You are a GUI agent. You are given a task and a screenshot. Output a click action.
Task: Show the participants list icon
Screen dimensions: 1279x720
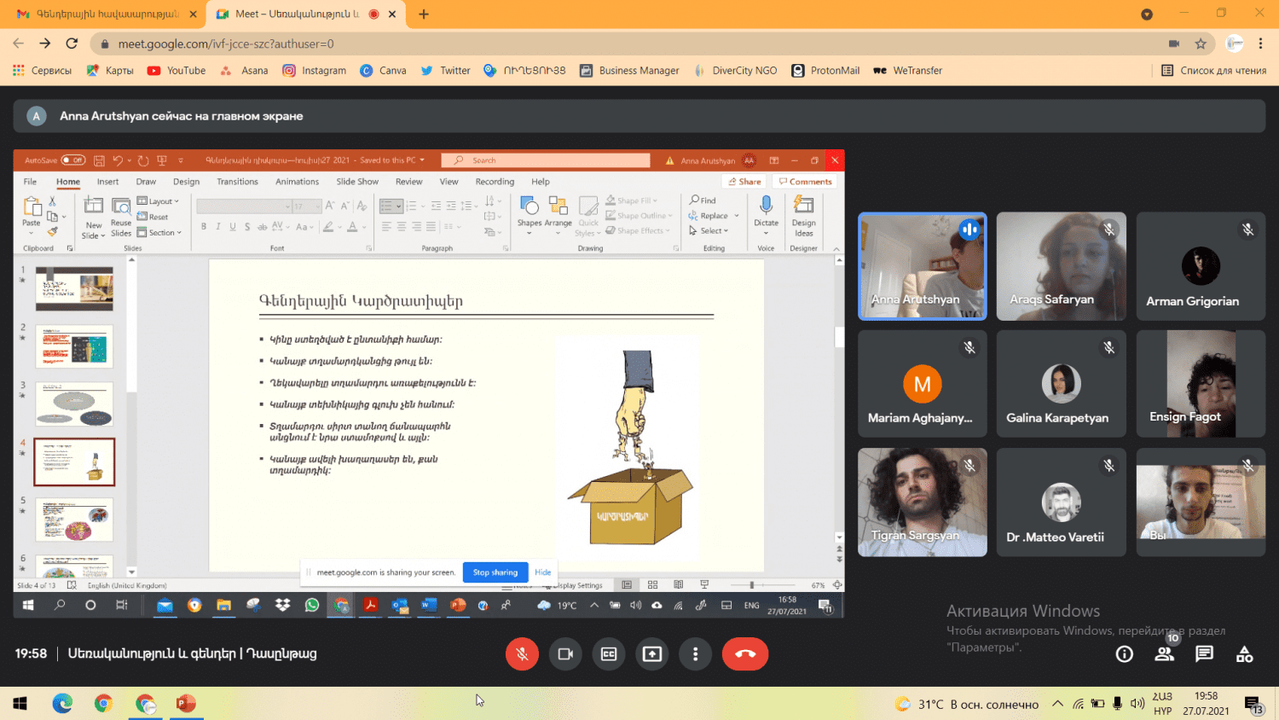[x=1164, y=654]
